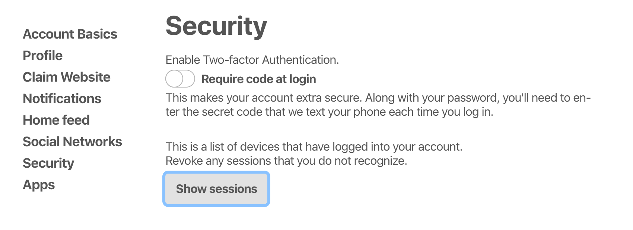
Task: Open the Apps settings section
Action: (x=39, y=185)
